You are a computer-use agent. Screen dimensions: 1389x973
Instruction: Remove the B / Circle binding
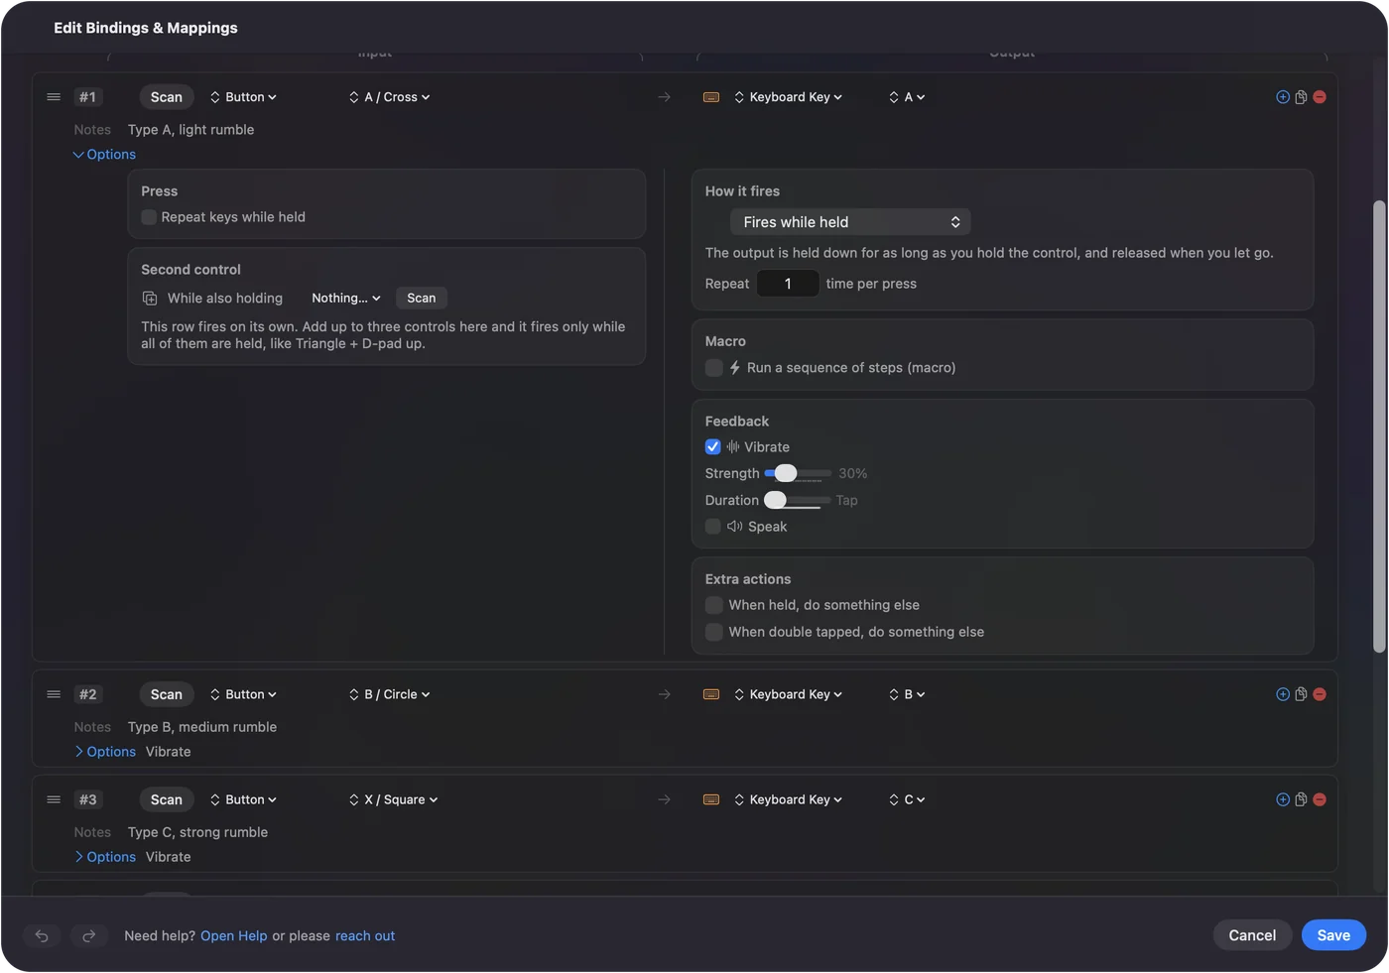coord(1320,694)
